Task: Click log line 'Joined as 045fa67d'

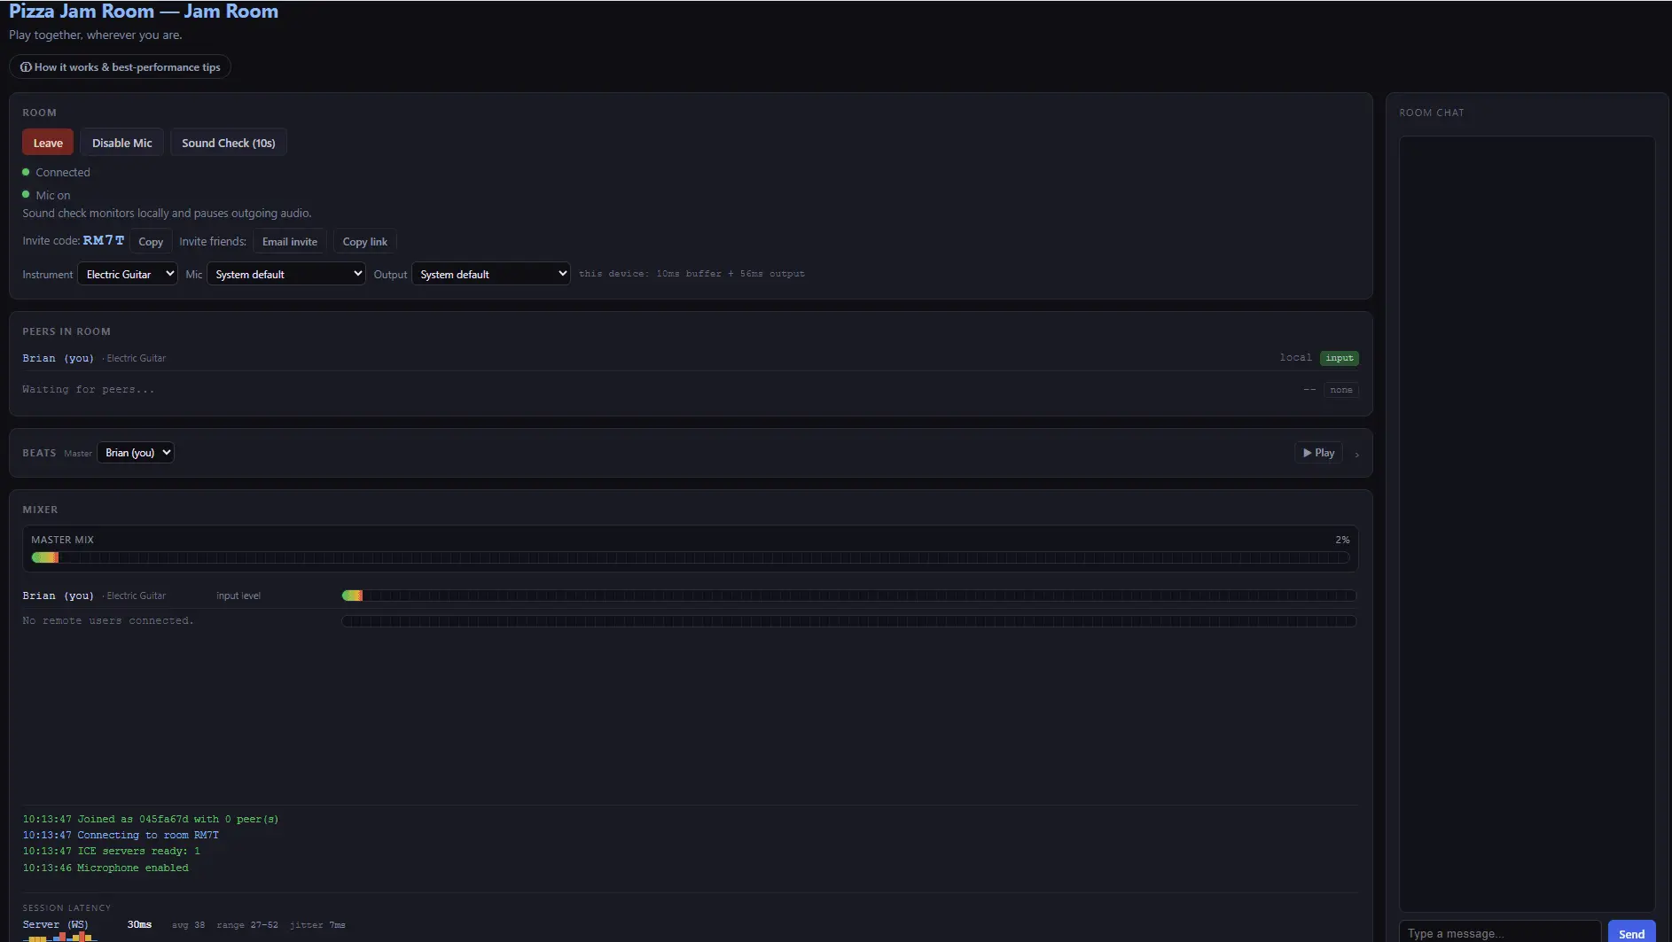Action: tap(151, 819)
